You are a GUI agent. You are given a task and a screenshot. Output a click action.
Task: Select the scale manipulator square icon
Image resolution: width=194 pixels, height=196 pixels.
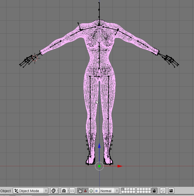[96, 191]
